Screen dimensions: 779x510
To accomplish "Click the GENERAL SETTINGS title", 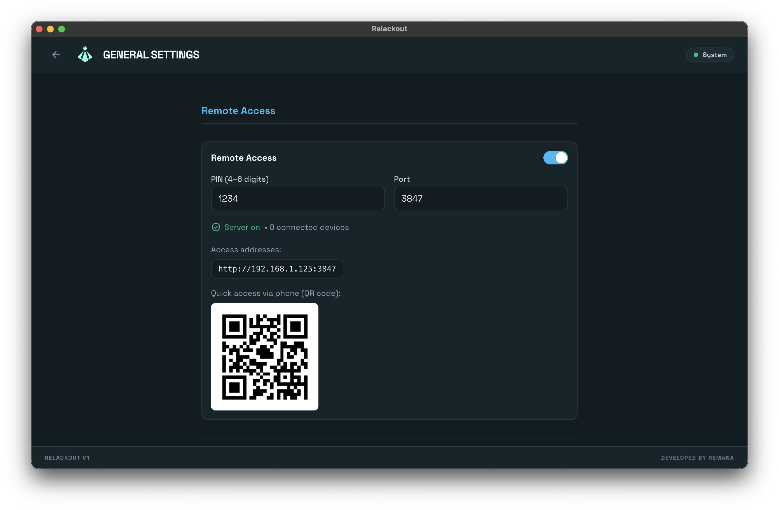I will coord(151,55).
